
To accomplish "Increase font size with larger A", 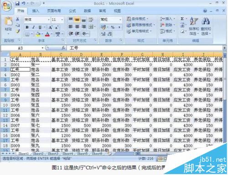I will pyautogui.click(x=50, y=27).
